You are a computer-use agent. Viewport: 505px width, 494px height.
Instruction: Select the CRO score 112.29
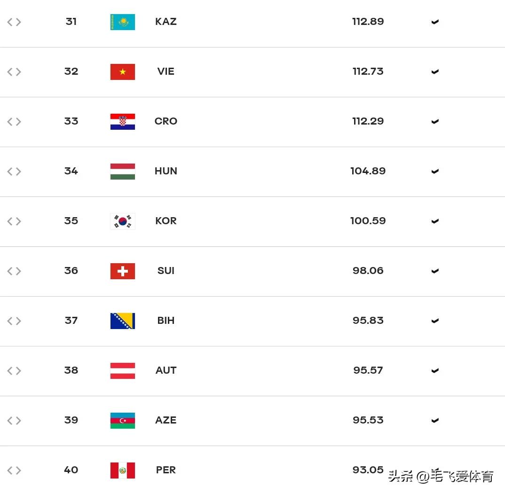[368, 121]
